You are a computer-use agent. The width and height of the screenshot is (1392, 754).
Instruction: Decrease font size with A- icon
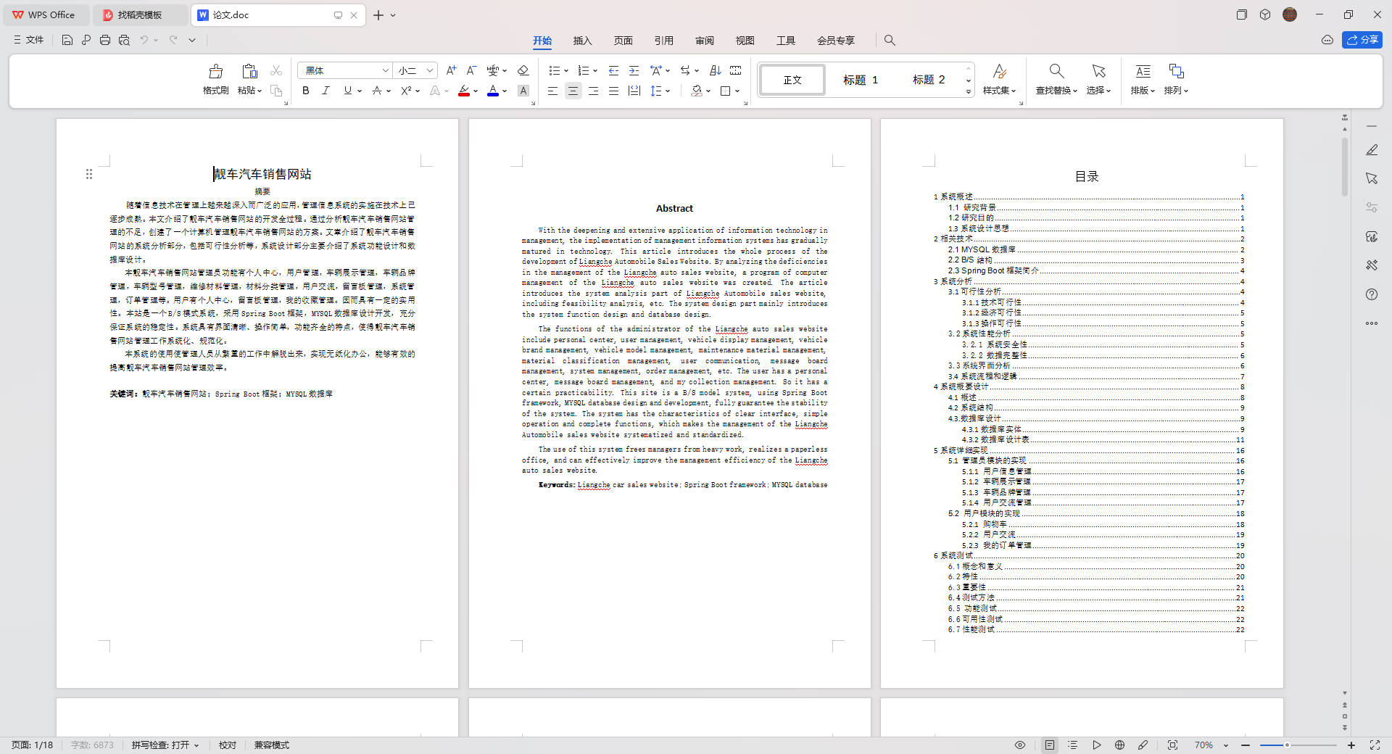tap(471, 70)
